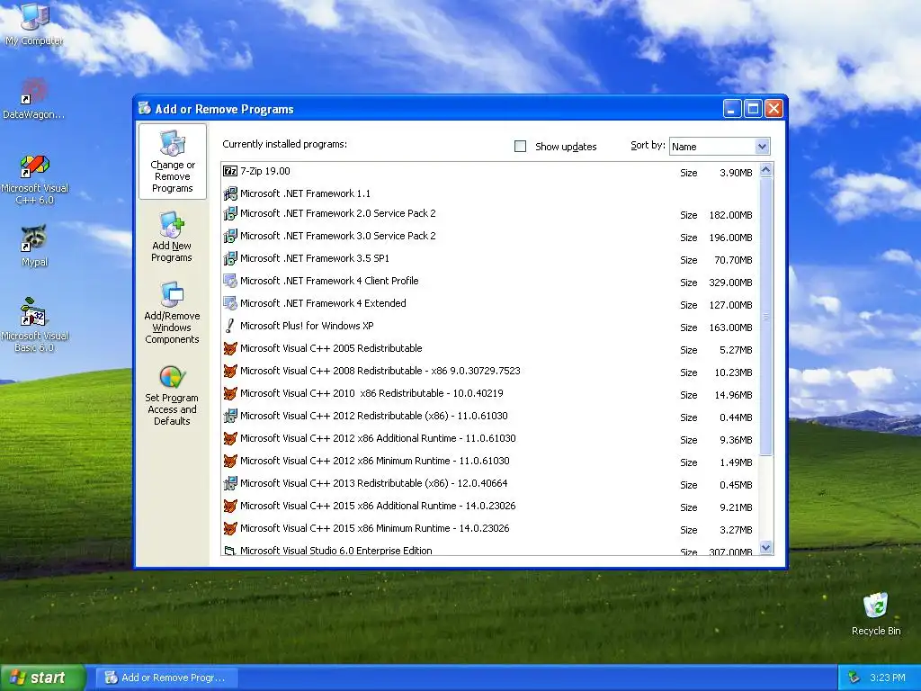Click icon of Visual C++ 2008 Redistributable
Screen dimensions: 921x691
[x=230, y=371]
